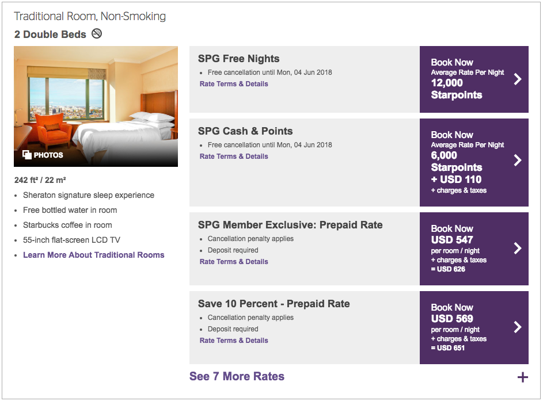Open Rate Terms & Details for SPG Free Nights
Image resolution: width=543 pixels, height=401 pixels.
234,84
